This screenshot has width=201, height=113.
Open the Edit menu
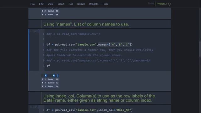(41, 4)
